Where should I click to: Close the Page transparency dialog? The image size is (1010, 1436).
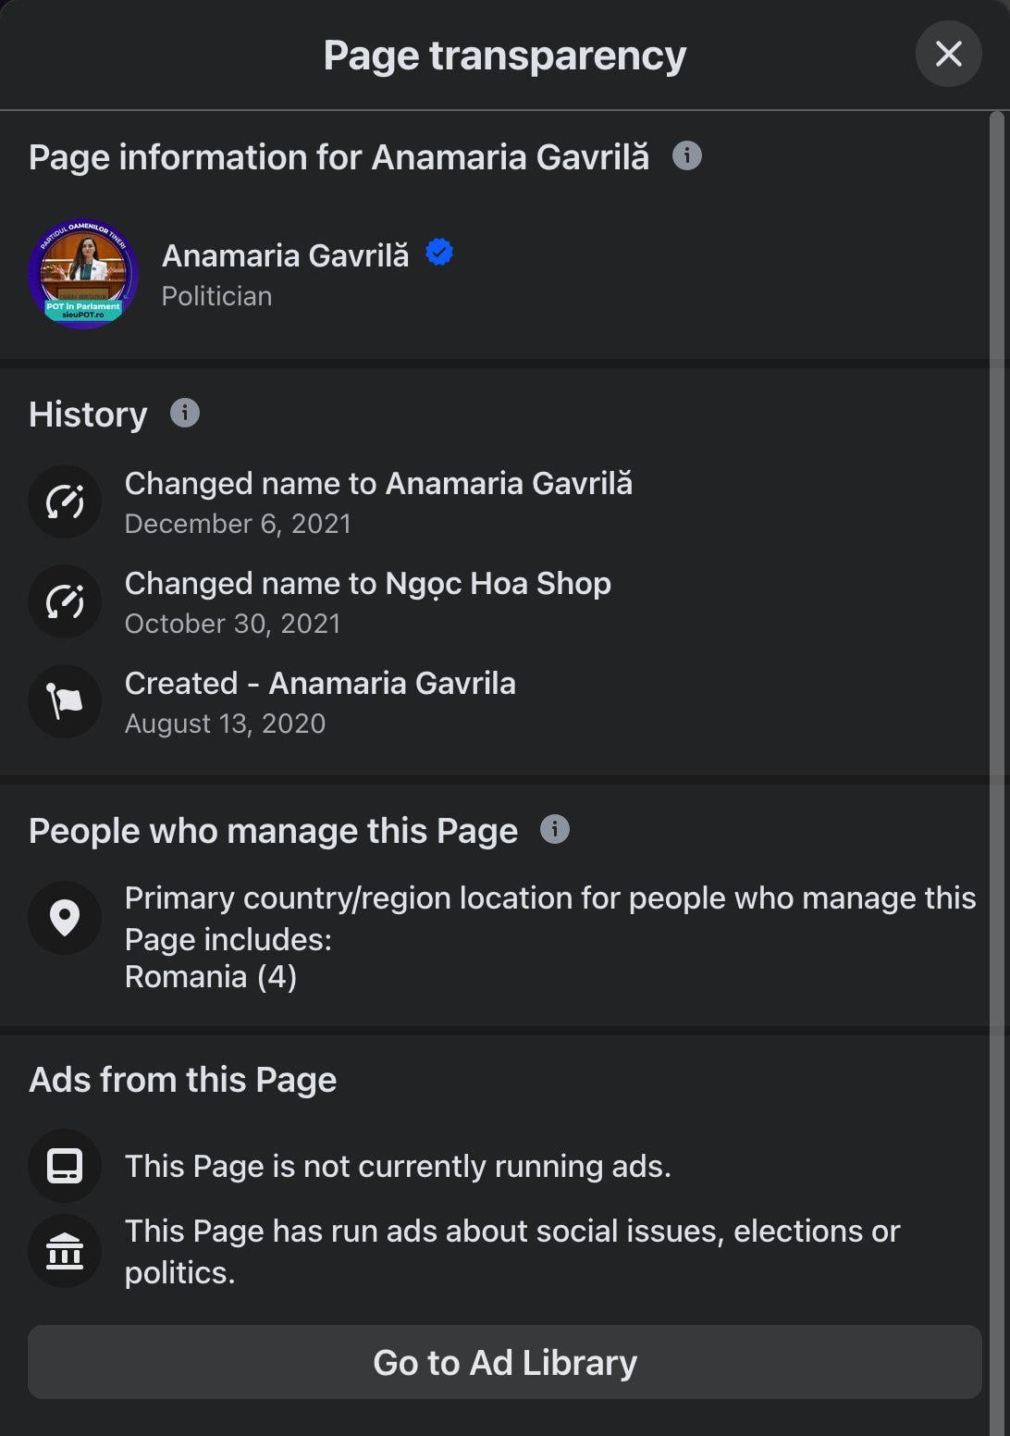point(948,54)
